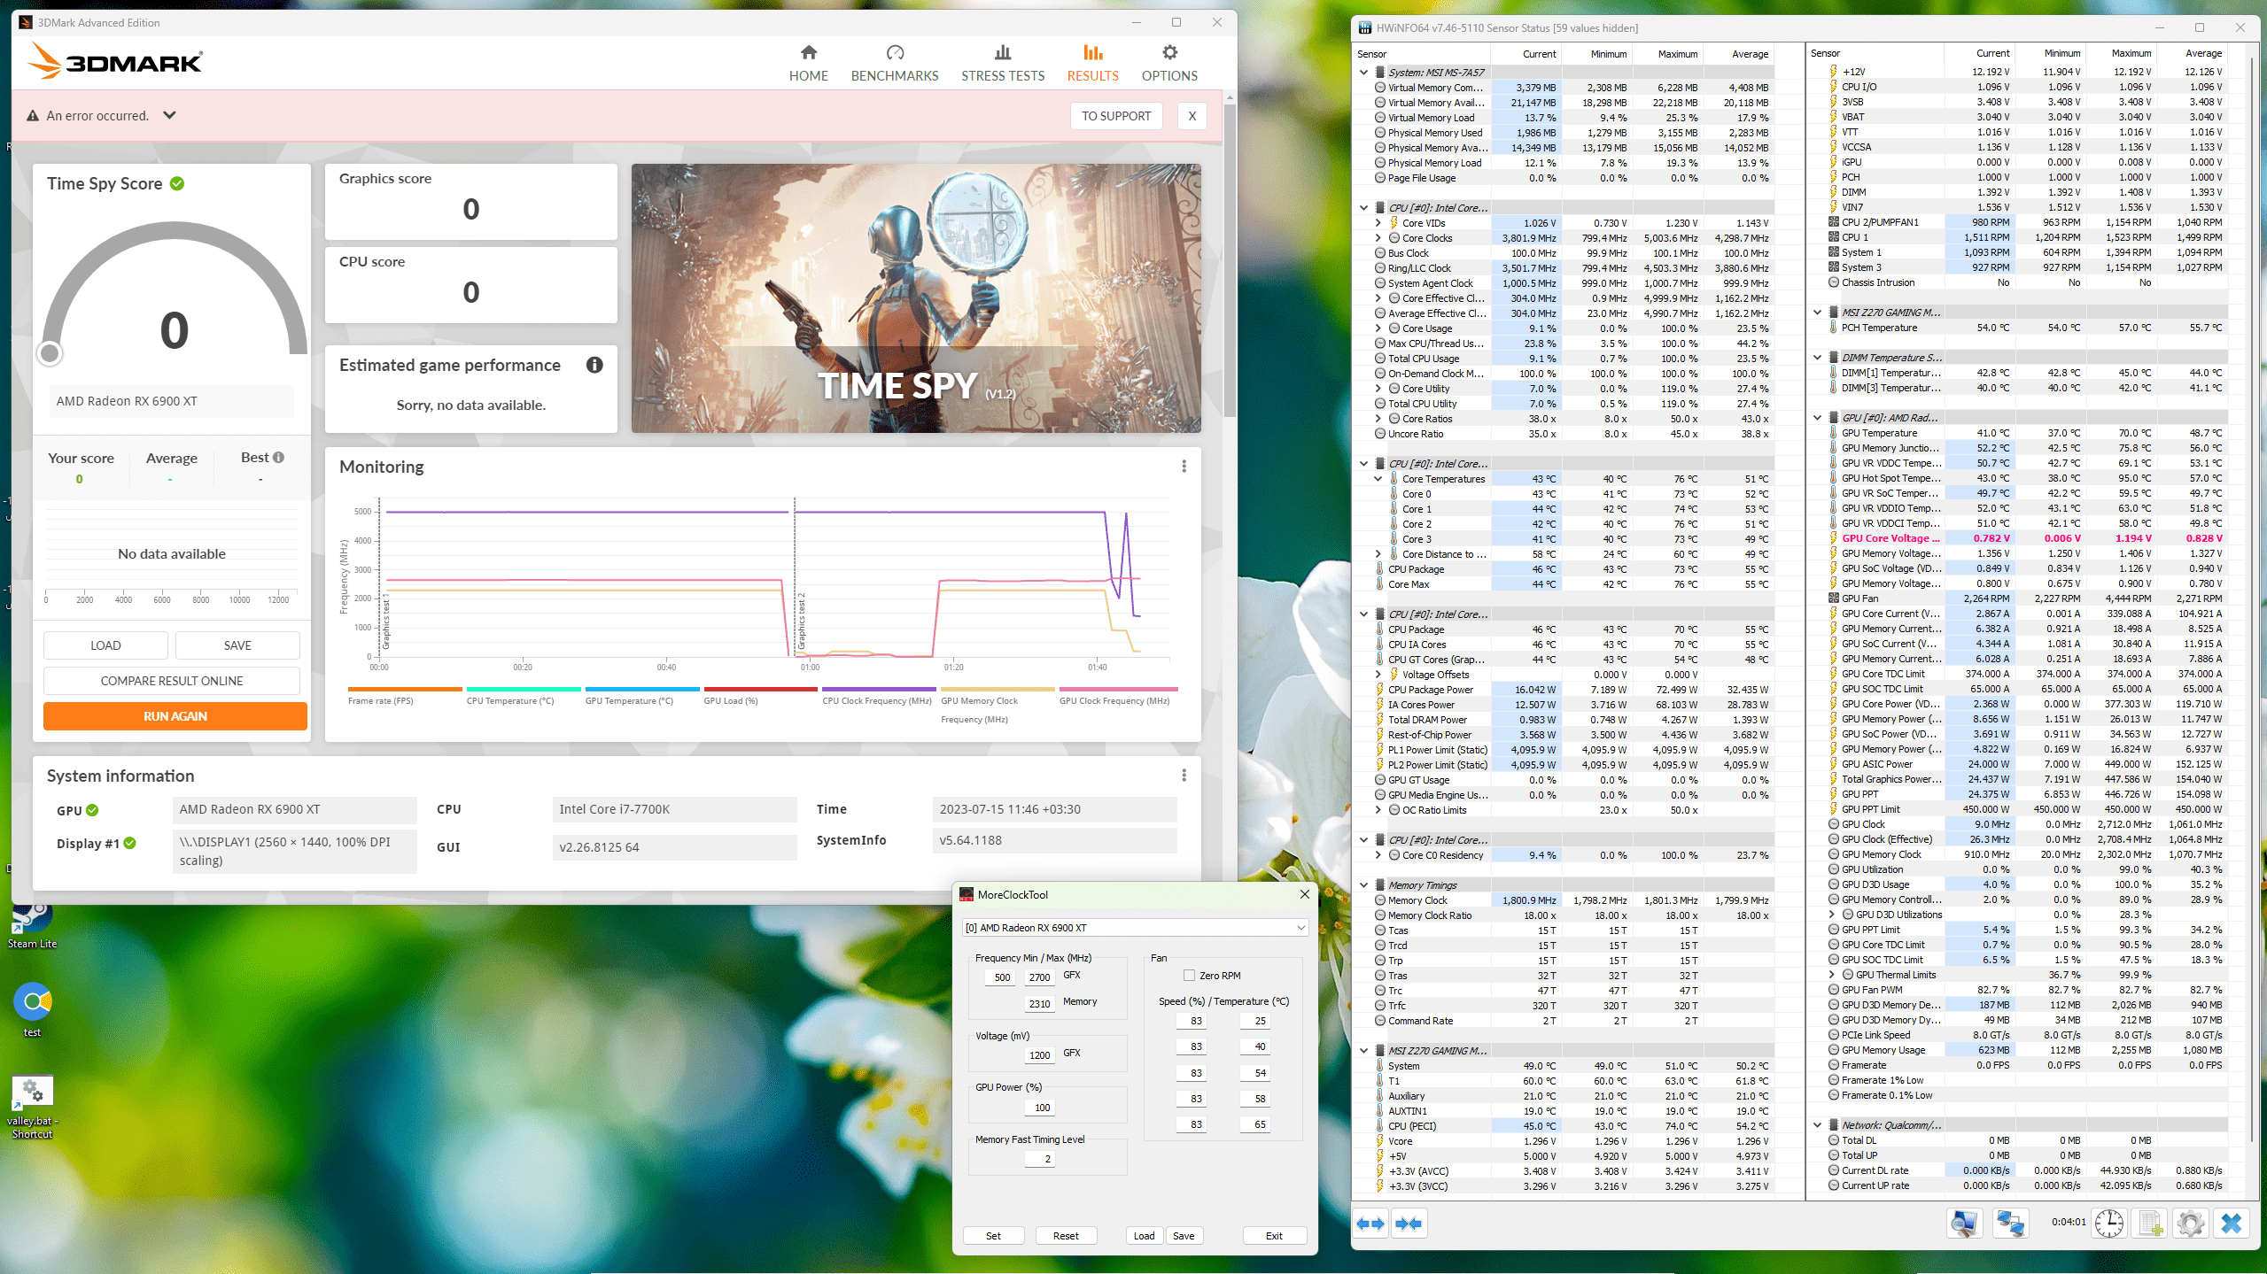Click Reset button in MoreClockTool
This screenshot has width=2267, height=1274.
(1066, 1236)
